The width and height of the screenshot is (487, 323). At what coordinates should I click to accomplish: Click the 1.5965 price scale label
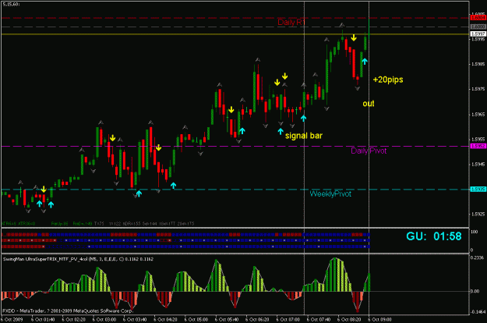point(478,115)
